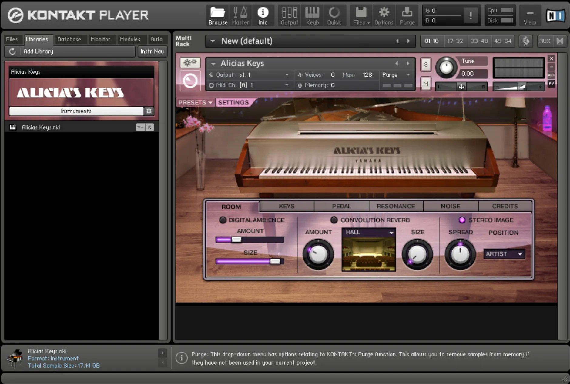570x384 pixels.
Task: Click the Alicias Keys instrument icon circle
Action: click(x=190, y=81)
